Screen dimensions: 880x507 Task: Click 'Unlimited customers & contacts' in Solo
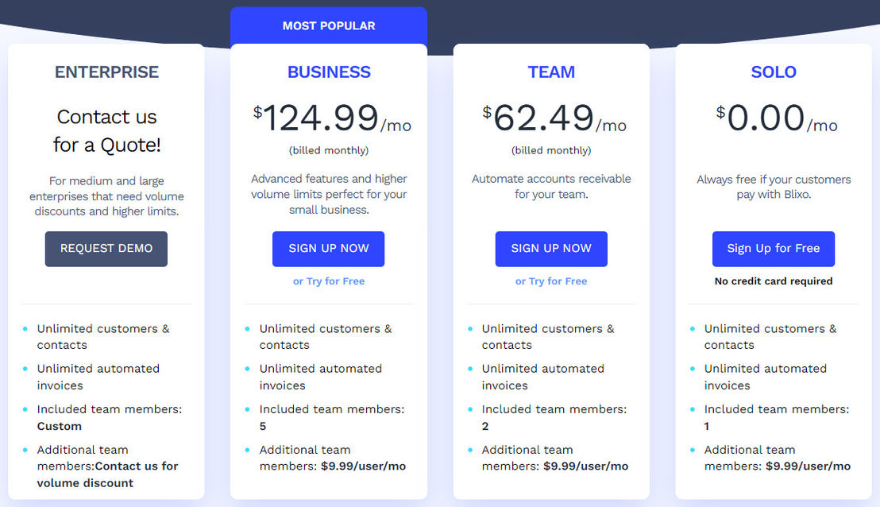tap(770, 336)
